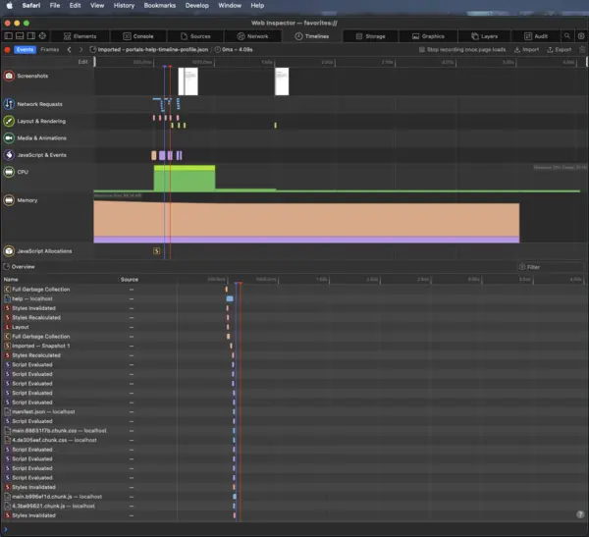Open the Develop menu in menu bar
Viewport: 589px width, 537px height.
point(197,6)
